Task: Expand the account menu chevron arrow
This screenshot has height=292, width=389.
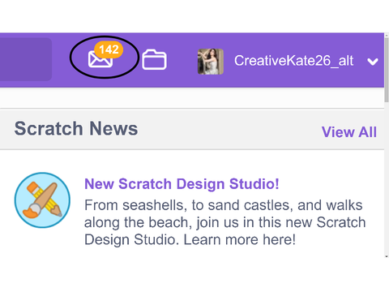Action: pos(373,62)
